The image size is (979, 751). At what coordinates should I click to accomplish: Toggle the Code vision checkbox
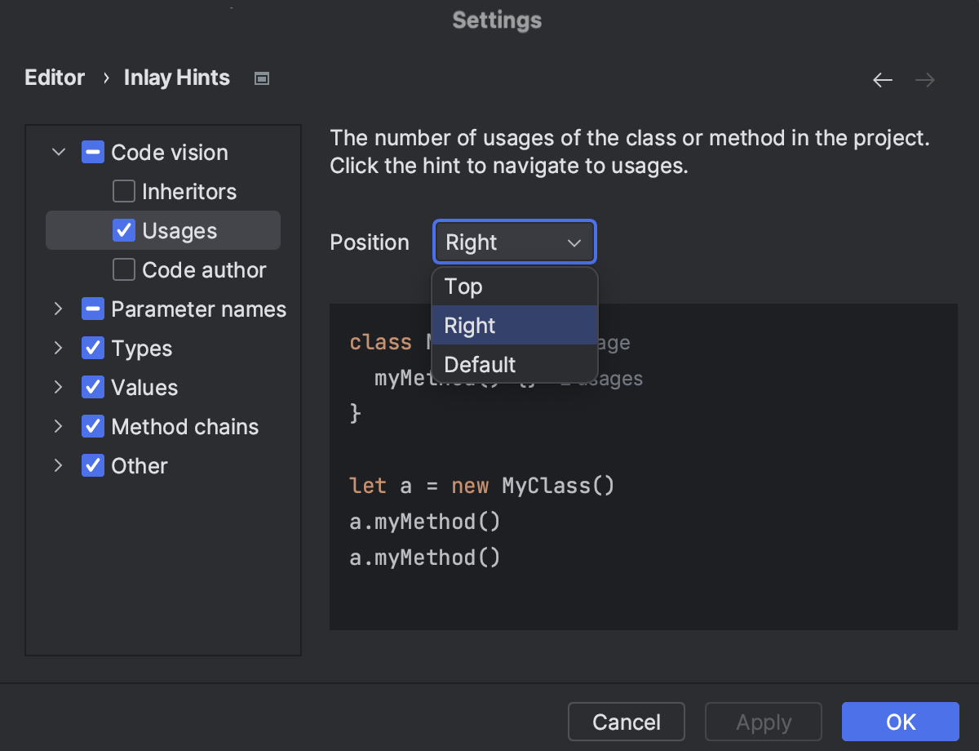pyautogui.click(x=92, y=152)
